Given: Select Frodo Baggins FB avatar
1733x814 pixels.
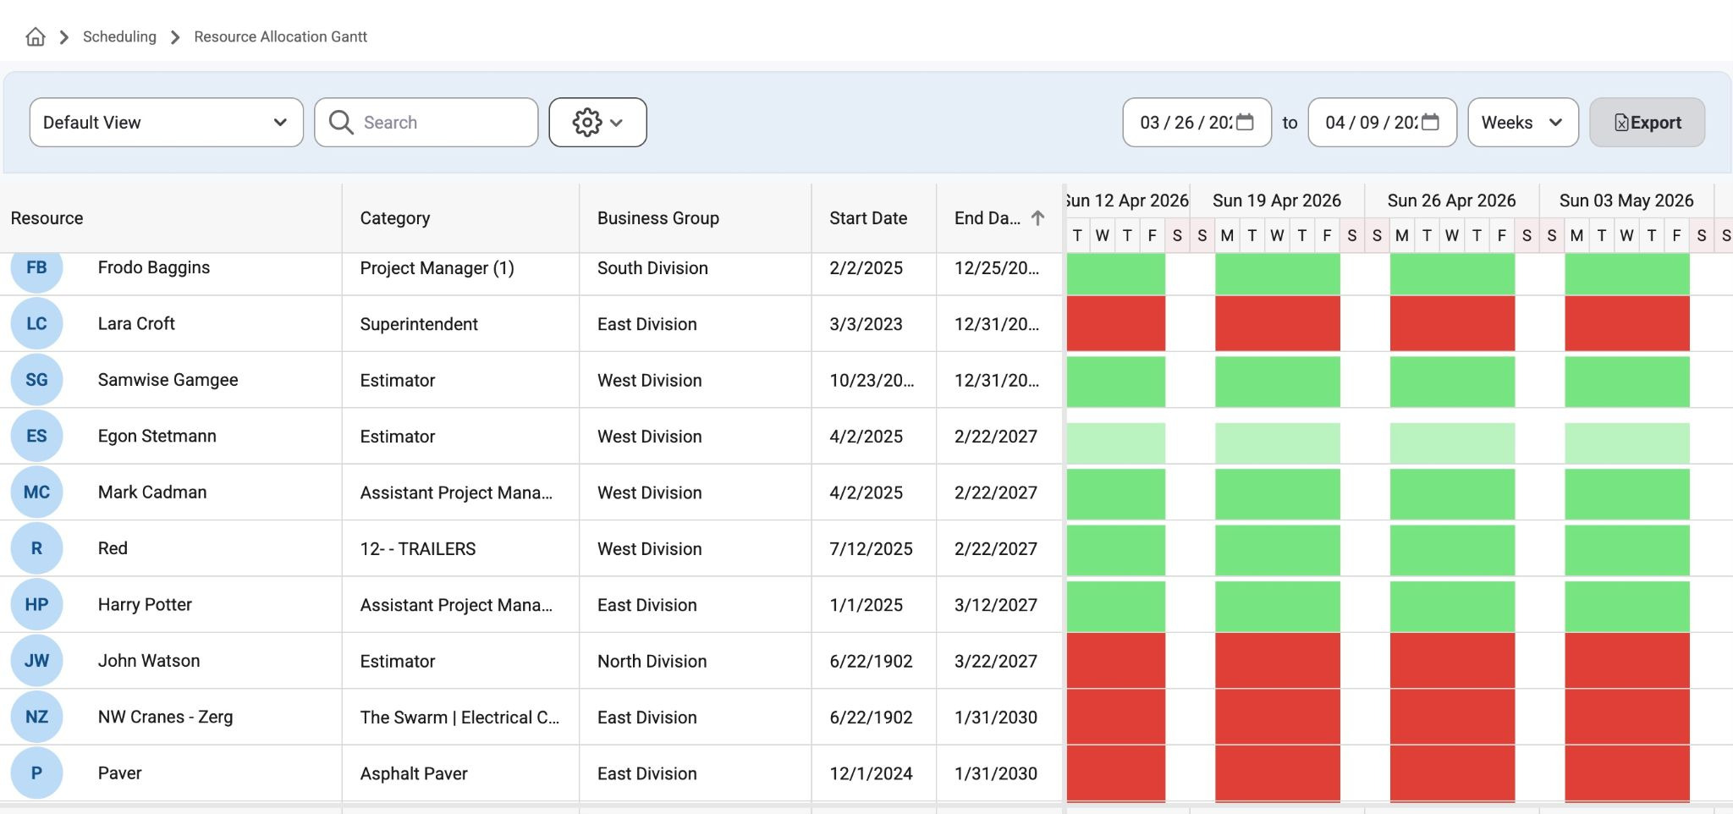Looking at the screenshot, I should click(36, 268).
